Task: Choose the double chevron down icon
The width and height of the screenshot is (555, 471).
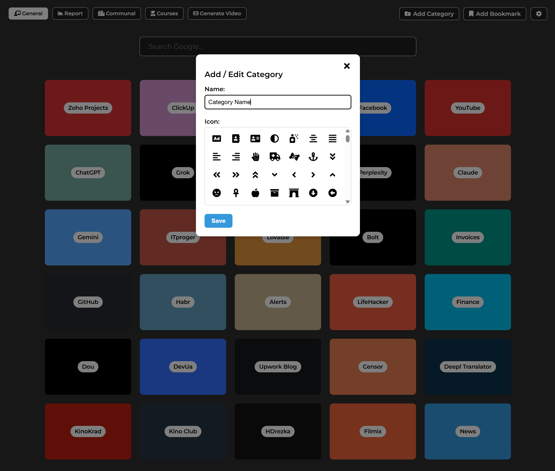Action: 332,157
